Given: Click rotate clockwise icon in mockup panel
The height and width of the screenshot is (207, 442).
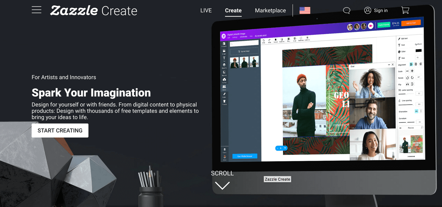Looking at the screenshot, I should (x=412, y=78).
